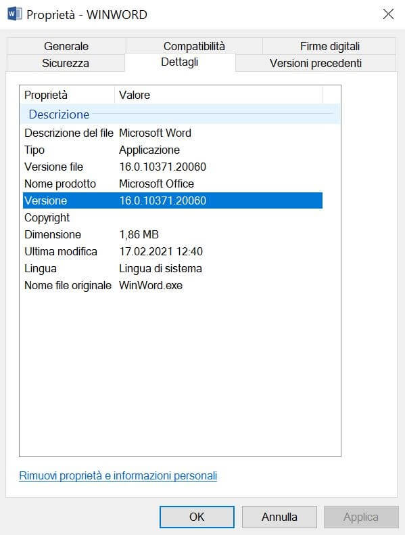This screenshot has height=535, width=405.
Task: Switch to the Generale tab
Action: pos(66,46)
